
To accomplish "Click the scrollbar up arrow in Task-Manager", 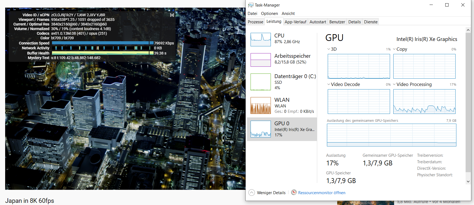I will point(468,30).
